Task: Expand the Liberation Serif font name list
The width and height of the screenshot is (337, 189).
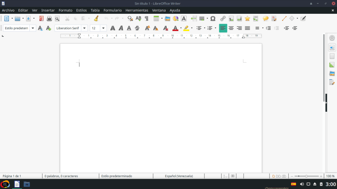Action: pos(85,28)
